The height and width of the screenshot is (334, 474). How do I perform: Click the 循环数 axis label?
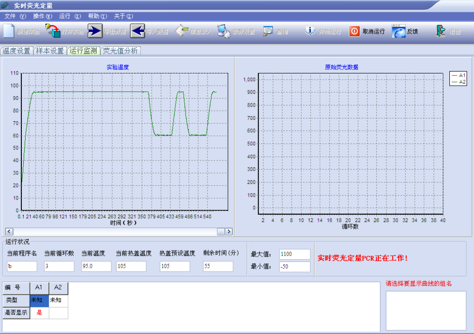[350, 226]
